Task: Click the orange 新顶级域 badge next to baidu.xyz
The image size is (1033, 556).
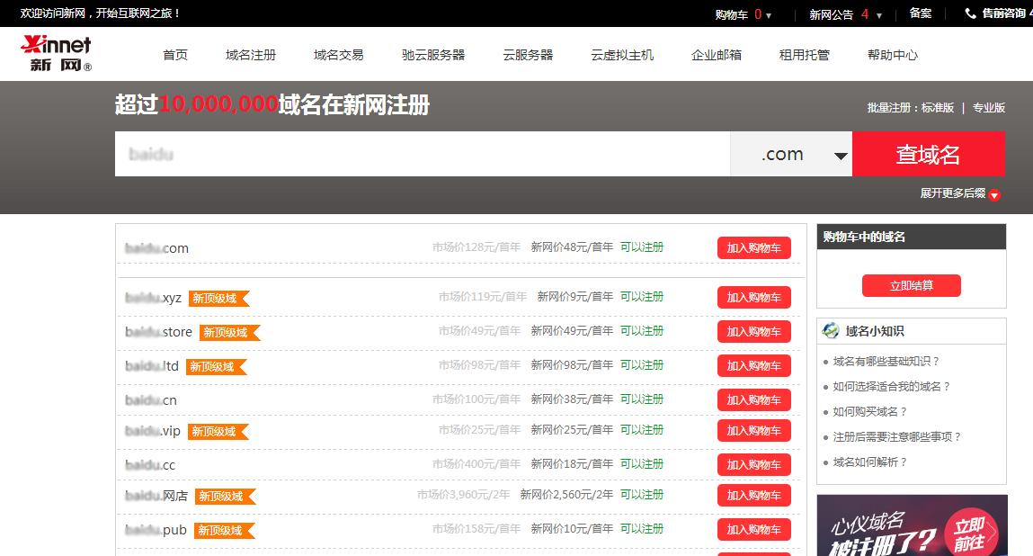Action: (218, 297)
